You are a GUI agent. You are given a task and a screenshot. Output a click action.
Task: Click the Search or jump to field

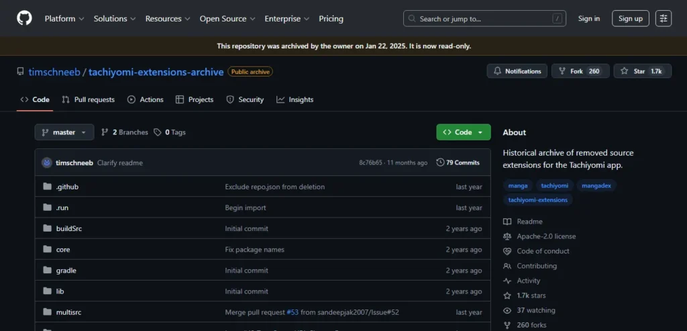click(484, 18)
